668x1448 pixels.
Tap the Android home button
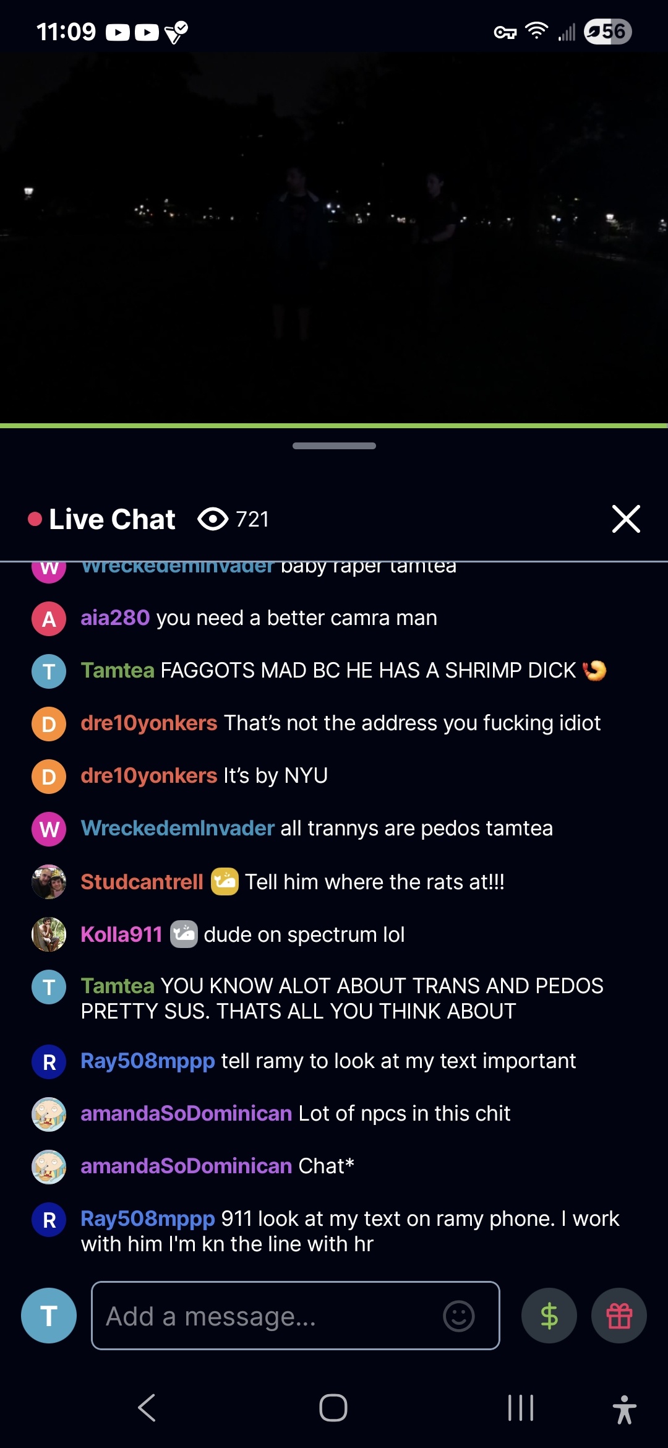coord(333,1408)
